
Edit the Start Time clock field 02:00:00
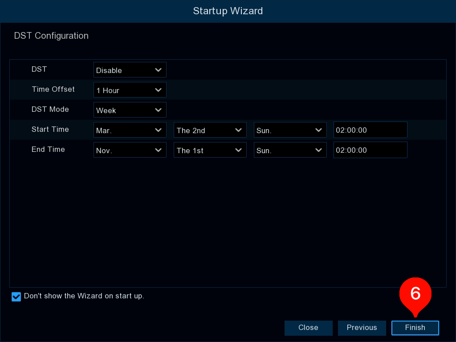(370, 130)
